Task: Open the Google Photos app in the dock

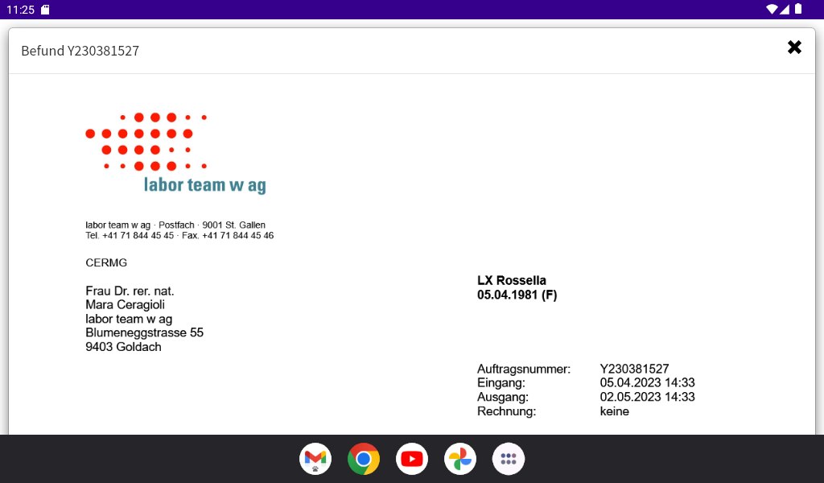Action: (460, 459)
